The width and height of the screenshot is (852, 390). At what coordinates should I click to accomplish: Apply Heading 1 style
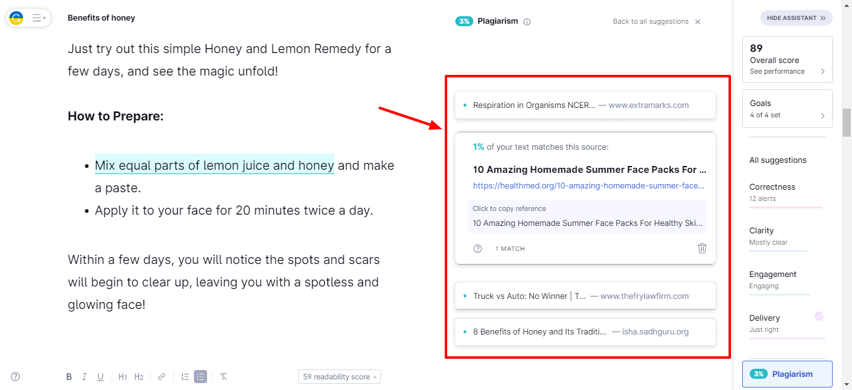[123, 377]
